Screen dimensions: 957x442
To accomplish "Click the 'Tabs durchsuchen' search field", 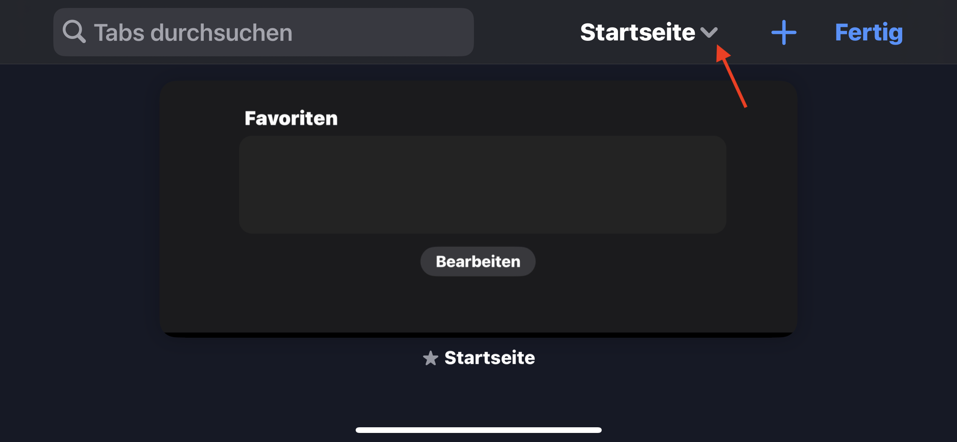I will [x=263, y=32].
